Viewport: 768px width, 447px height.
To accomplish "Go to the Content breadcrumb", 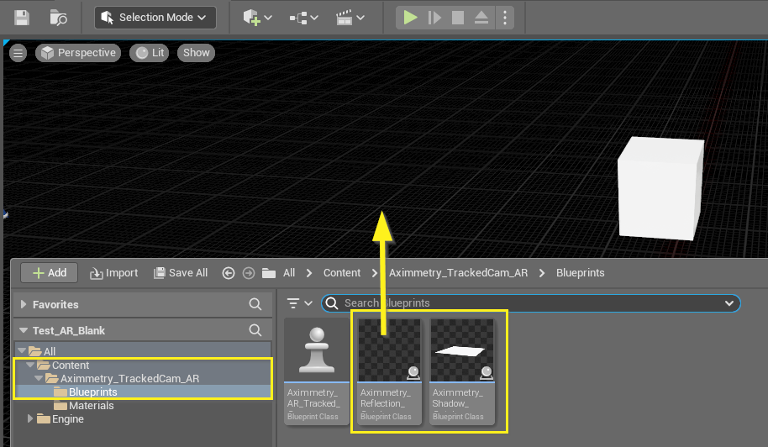I will (342, 273).
